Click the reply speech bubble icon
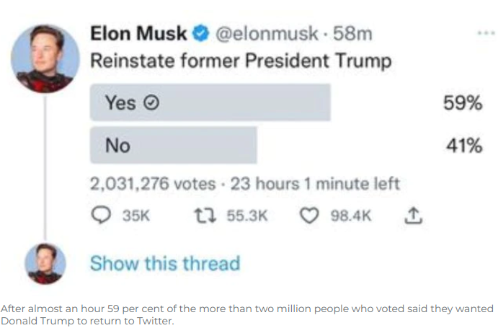 (x=102, y=216)
